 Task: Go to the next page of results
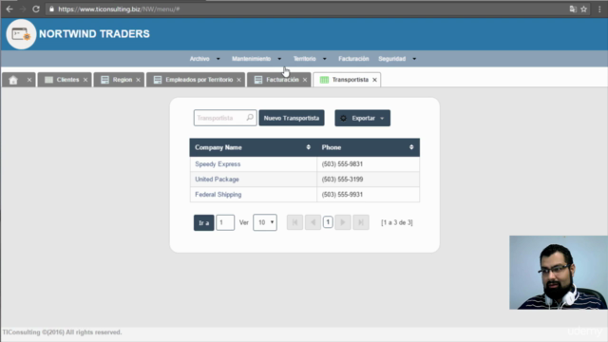coord(343,222)
